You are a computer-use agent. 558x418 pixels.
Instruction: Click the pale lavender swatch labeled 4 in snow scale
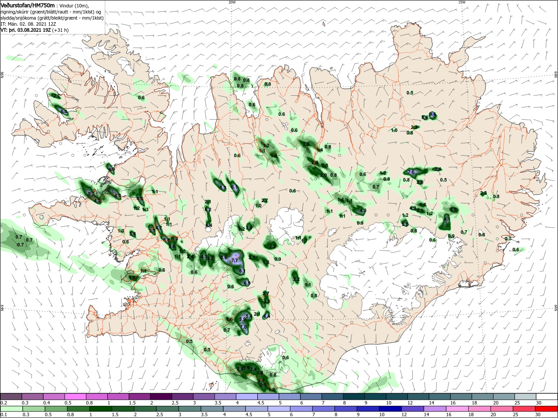(x=247, y=397)
